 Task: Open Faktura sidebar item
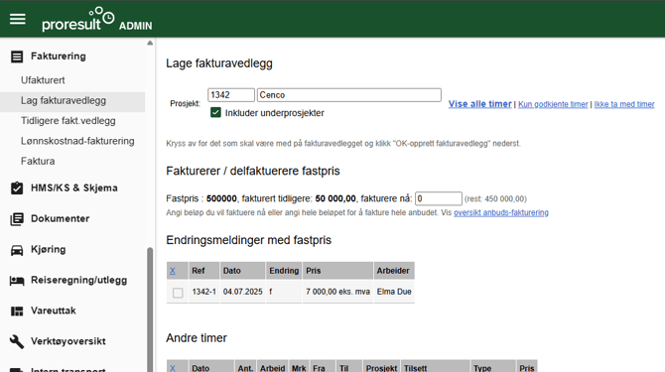(x=38, y=161)
